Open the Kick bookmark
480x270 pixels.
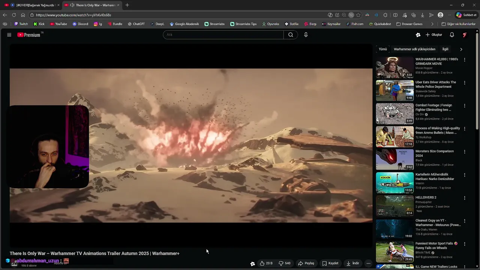click(39, 24)
